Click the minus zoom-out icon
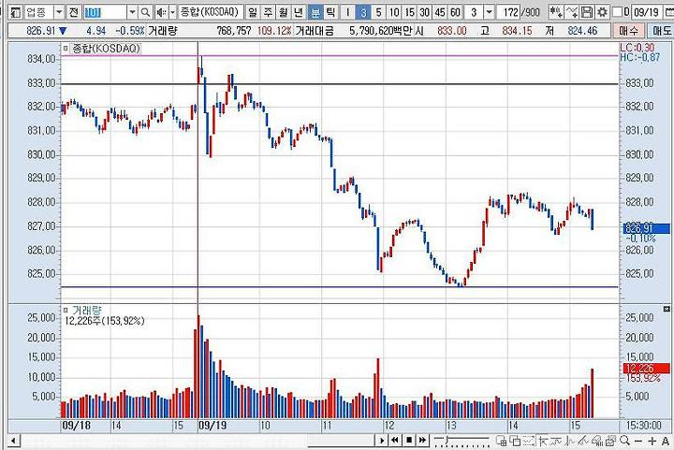Image resolution: width=674 pixels, height=450 pixels. (x=638, y=441)
